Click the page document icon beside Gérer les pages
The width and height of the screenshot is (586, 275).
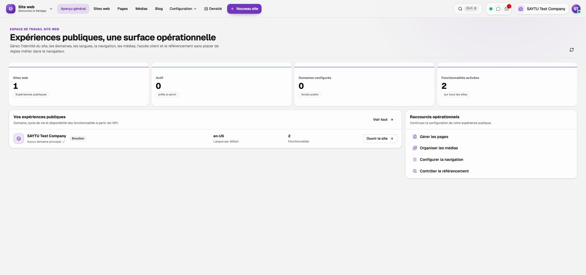coord(415,137)
